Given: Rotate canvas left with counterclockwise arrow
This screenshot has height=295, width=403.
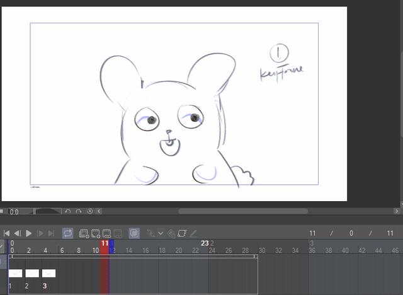Looking at the screenshot, I should coord(67,212).
